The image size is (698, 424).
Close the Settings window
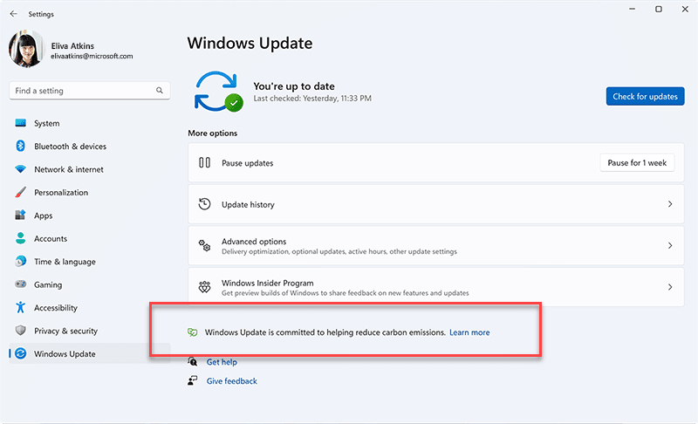[x=685, y=9]
